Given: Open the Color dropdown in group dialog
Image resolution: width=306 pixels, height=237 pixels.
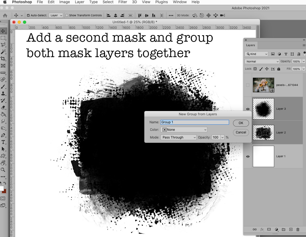Looking at the screenshot, I should 184,130.
